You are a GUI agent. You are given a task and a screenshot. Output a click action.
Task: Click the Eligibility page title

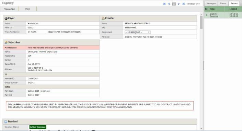tap(8, 3)
